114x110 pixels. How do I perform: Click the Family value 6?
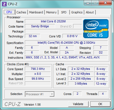click(32, 47)
